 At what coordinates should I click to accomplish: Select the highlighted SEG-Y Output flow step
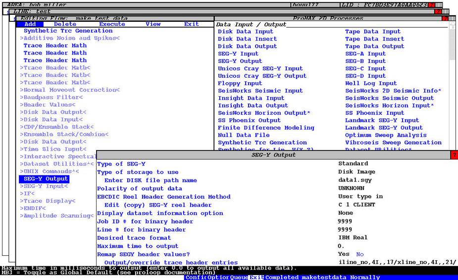(44, 179)
